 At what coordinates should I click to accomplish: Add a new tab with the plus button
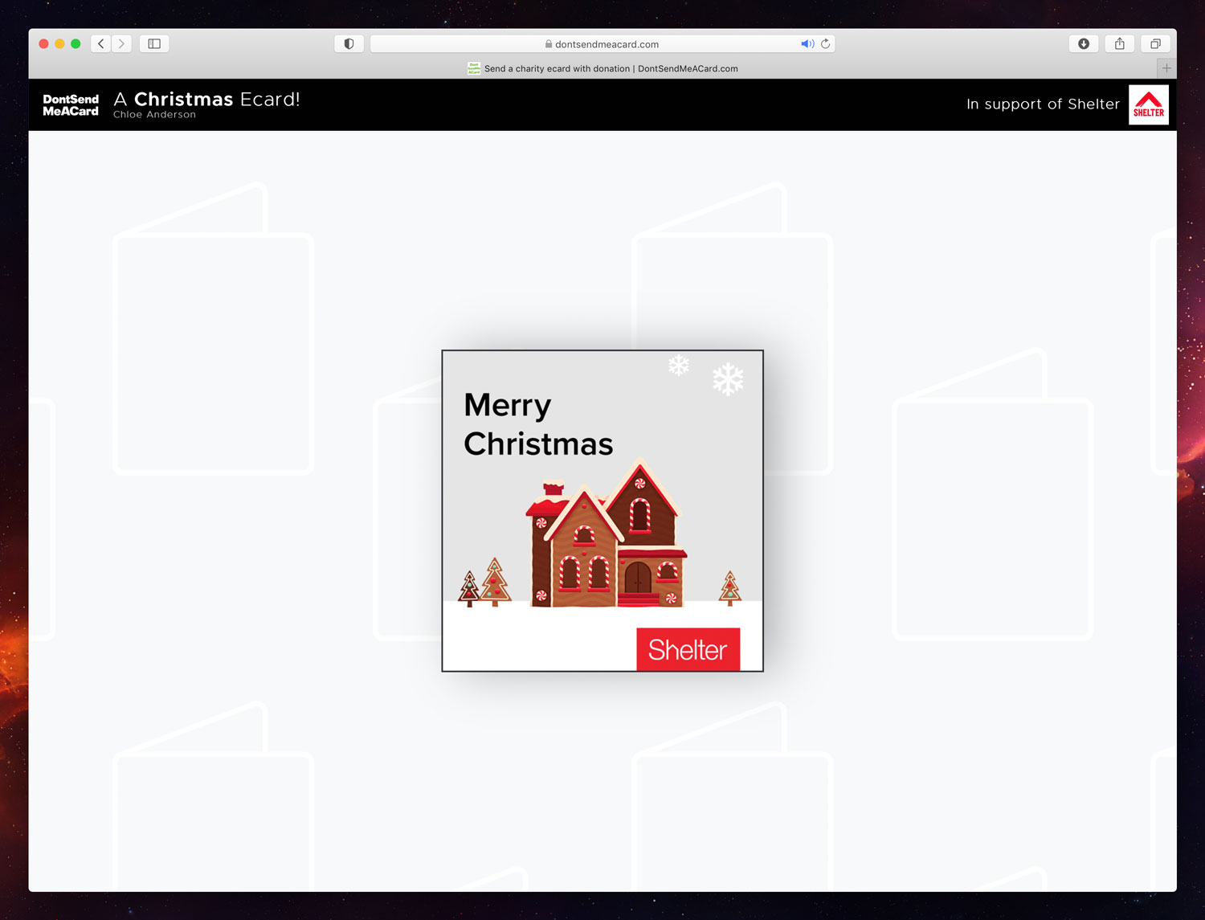click(x=1166, y=68)
